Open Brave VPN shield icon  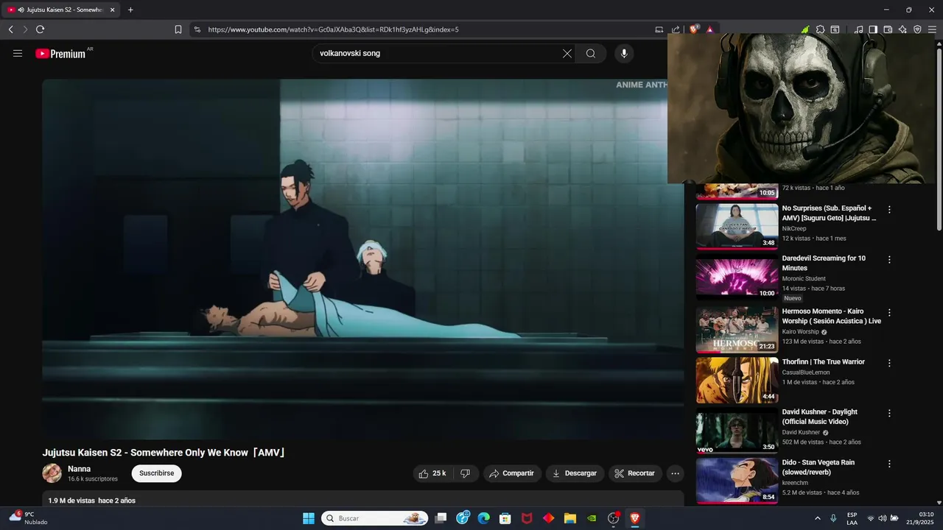(x=917, y=29)
